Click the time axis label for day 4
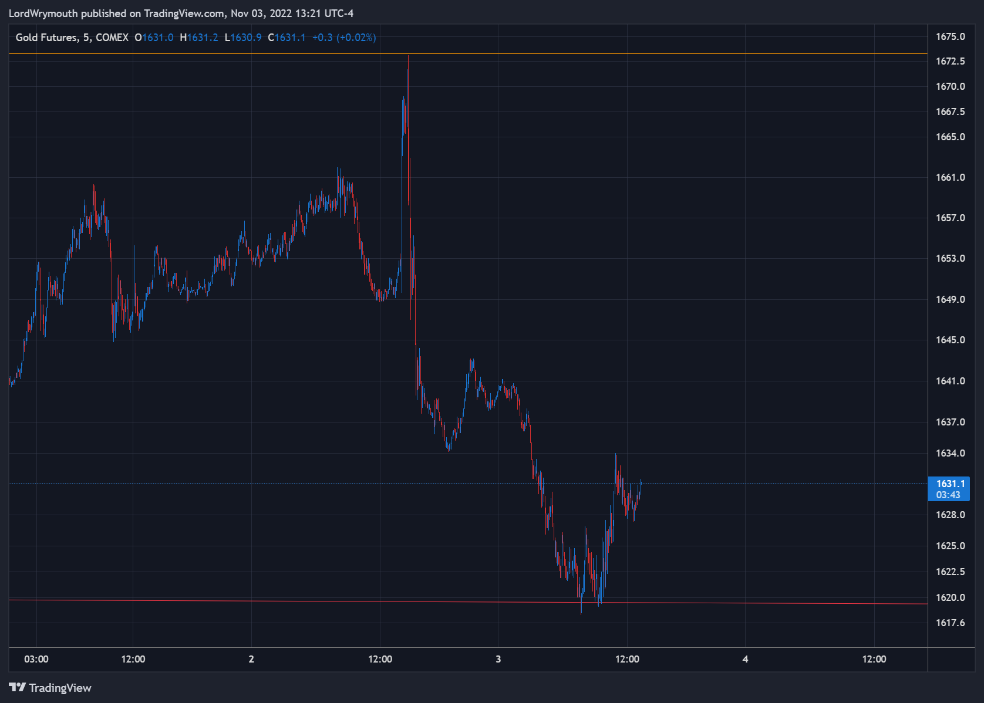Viewport: 984px width, 703px height. click(x=745, y=659)
